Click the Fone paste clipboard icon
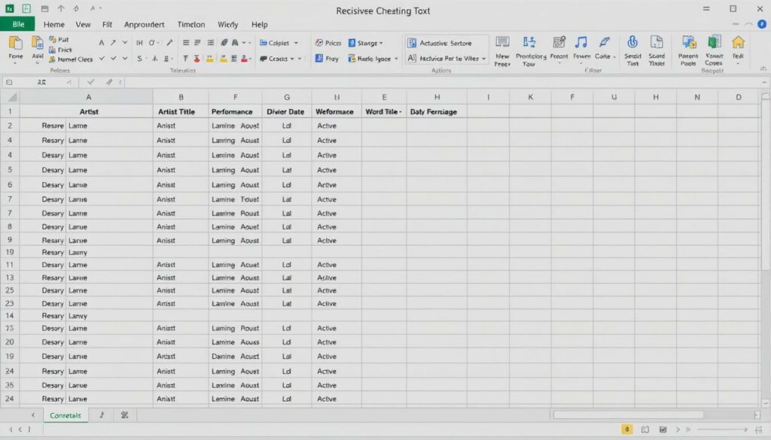The width and height of the screenshot is (771, 440). 15,44
